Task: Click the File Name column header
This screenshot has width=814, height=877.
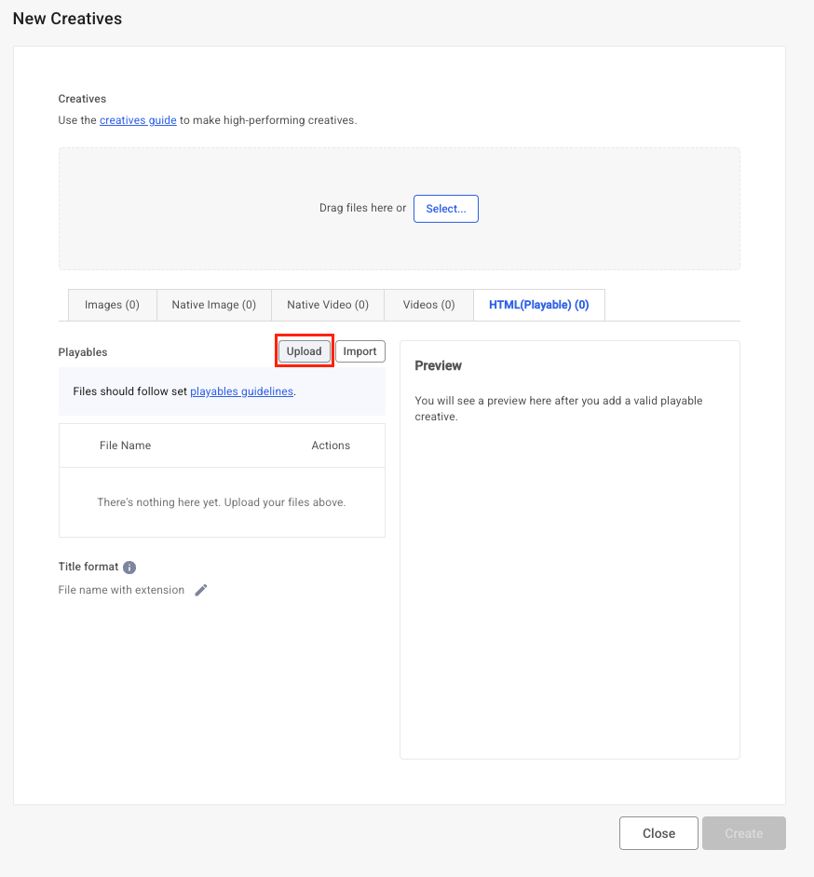Action: 125,445
